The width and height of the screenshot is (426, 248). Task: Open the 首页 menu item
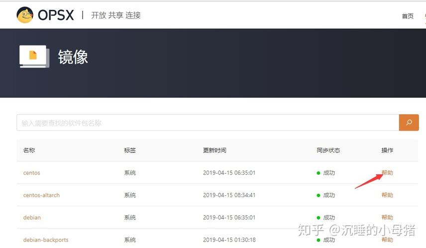(x=408, y=16)
